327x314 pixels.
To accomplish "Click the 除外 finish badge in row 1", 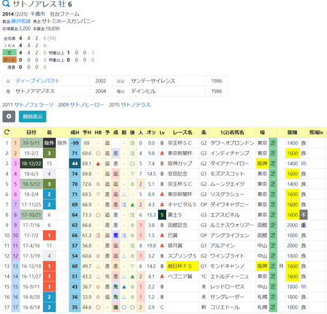I will [49, 143].
